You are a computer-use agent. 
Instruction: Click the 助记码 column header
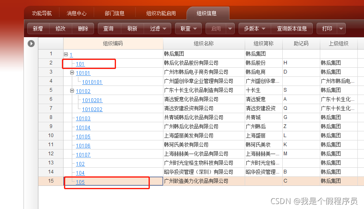click(x=301, y=43)
